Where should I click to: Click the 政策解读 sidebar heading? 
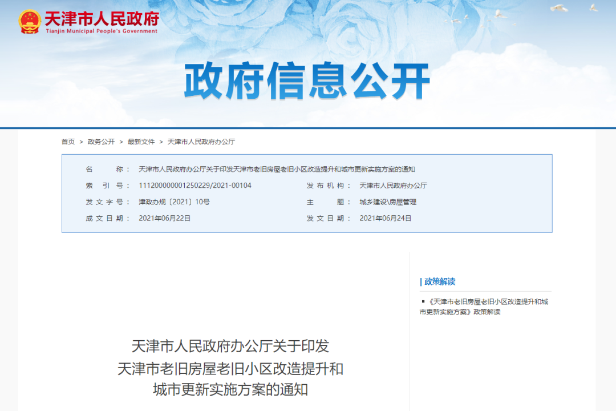[439, 281]
